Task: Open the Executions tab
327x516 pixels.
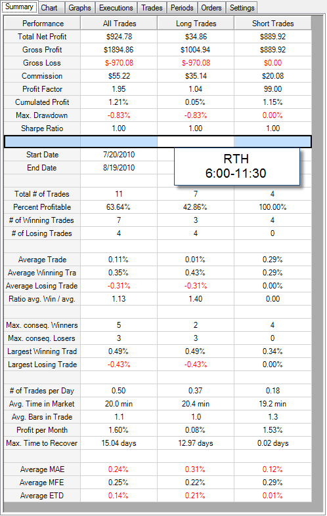Action: 116,8
